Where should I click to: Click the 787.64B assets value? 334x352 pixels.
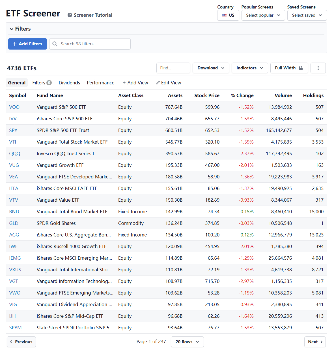click(174, 107)
